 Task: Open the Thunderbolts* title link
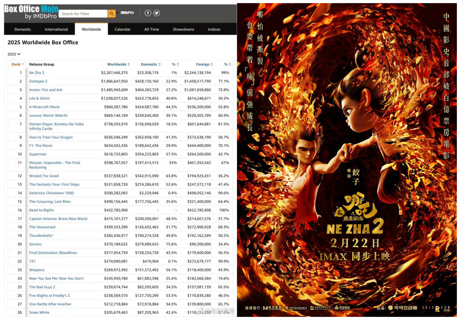point(41,236)
